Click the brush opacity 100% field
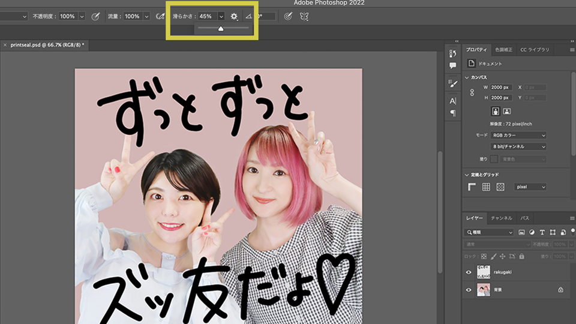Screen dimensions: 576x324 coord(68,17)
